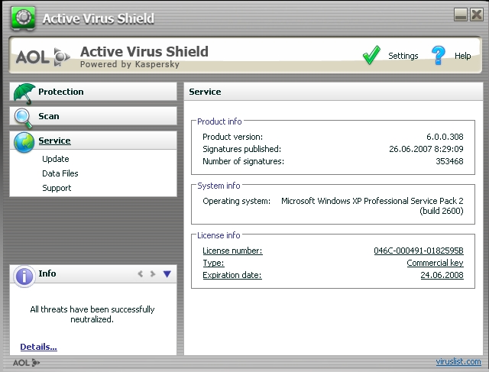Collapse the Info panel with triangle arrow
Screen dimensions: 489x372
[x=167, y=273]
